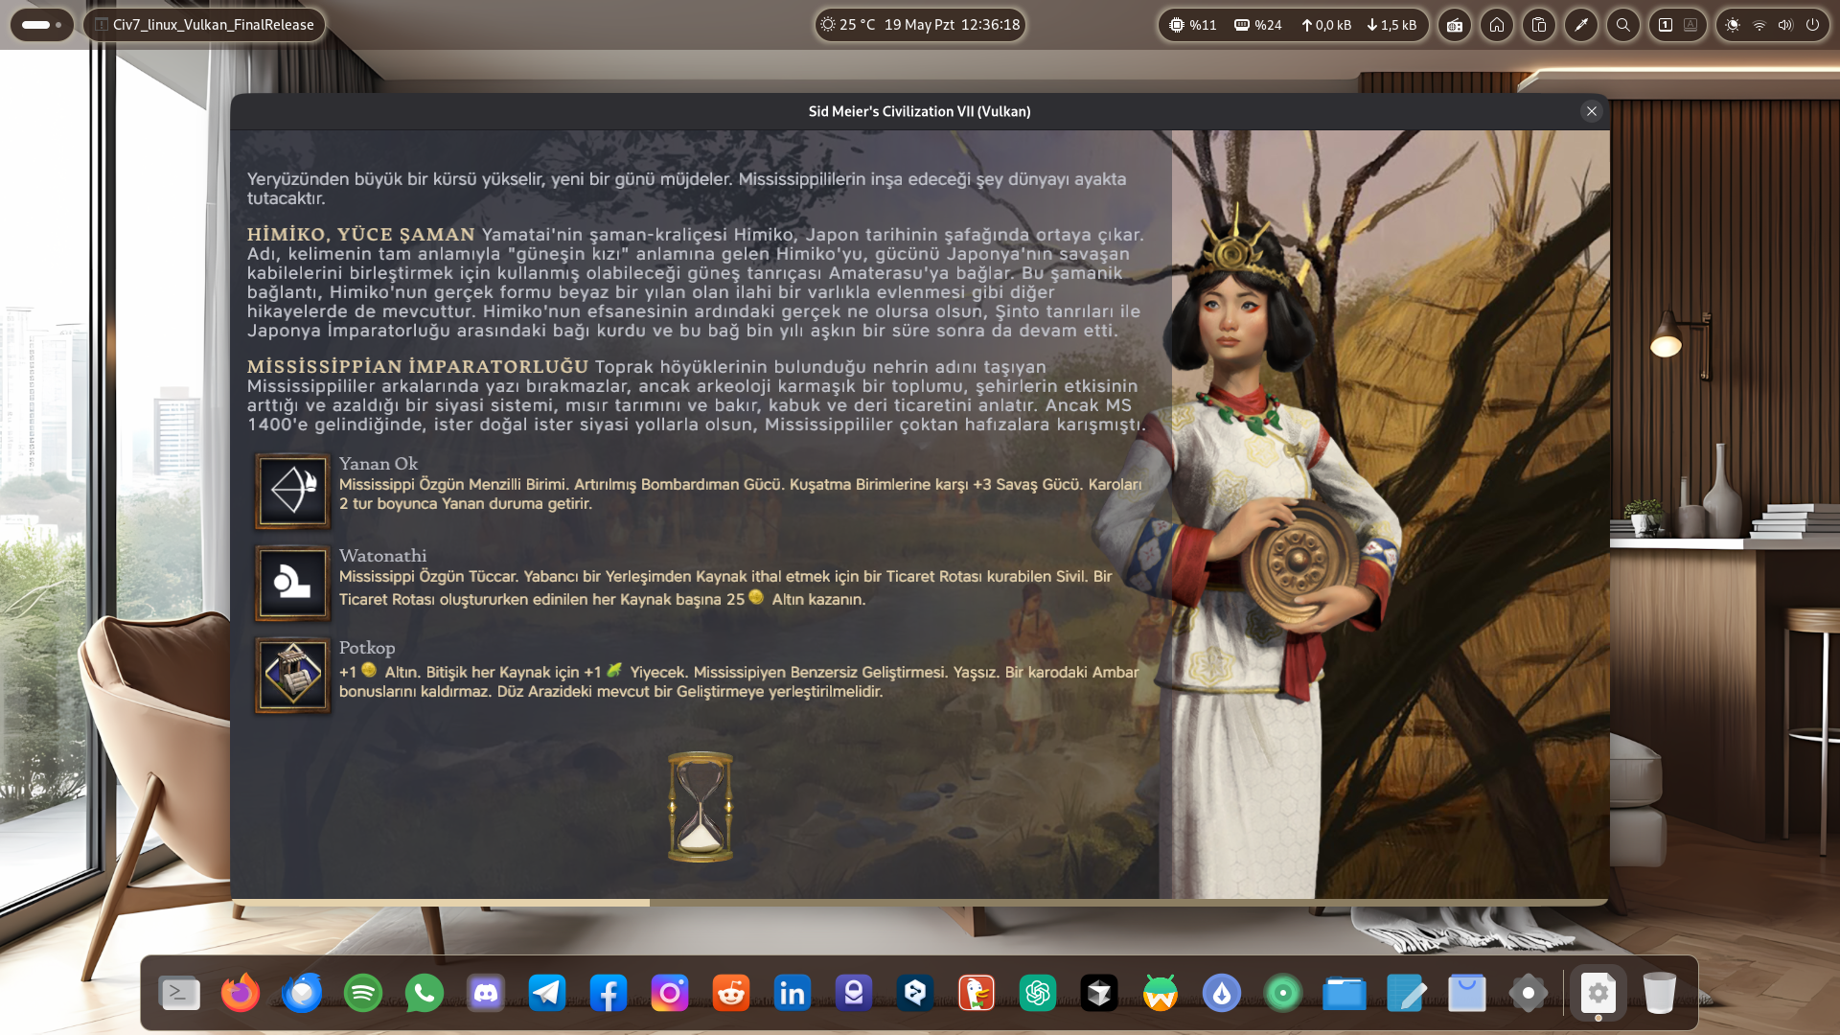Open the Civ7_linux_Vulkan_FinalRelease app menu
The height and width of the screenshot is (1035, 1840).
click(204, 25)
